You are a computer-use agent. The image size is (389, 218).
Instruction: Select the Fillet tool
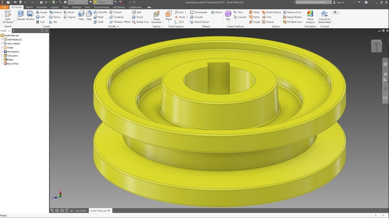pos(89,16)
